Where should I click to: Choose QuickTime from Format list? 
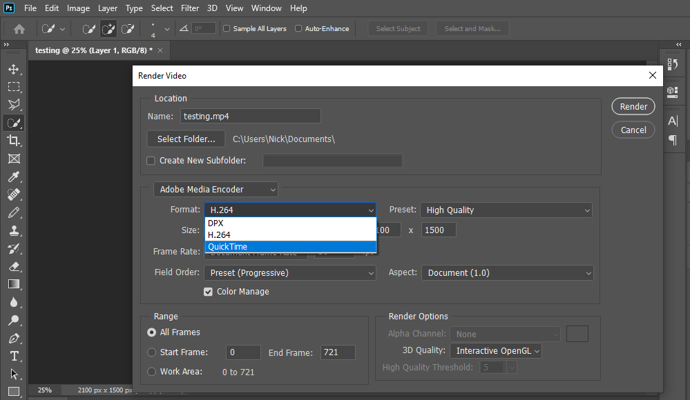coord(290,247)
